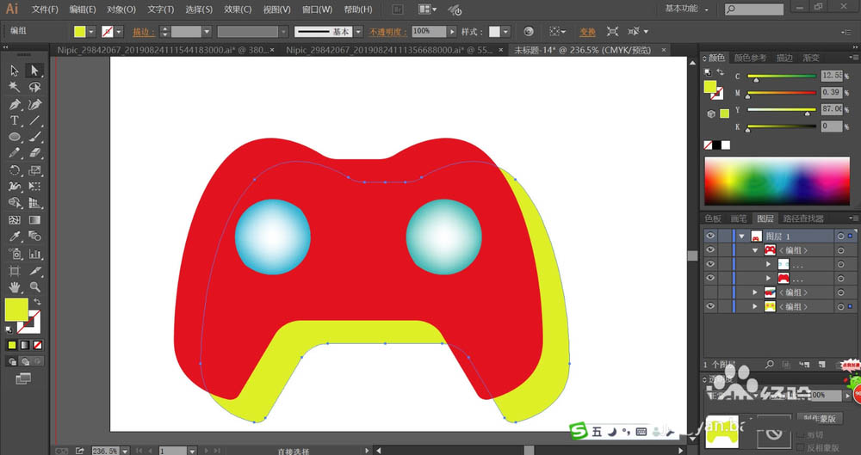The height and width of the screenshot is (455, 861).
Task: Select the Hand tool
Action: 15,286
